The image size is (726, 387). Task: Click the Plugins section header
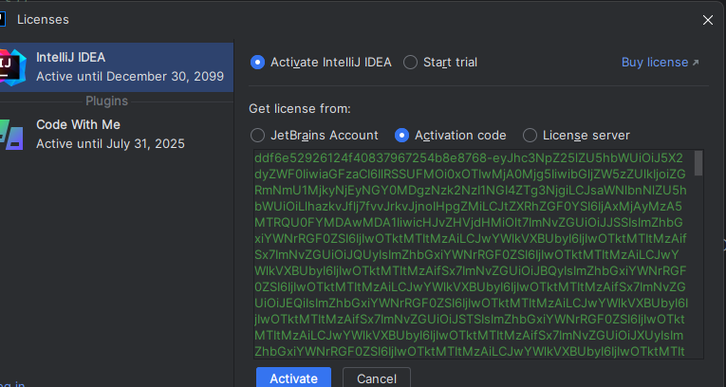tap(106, 101)
